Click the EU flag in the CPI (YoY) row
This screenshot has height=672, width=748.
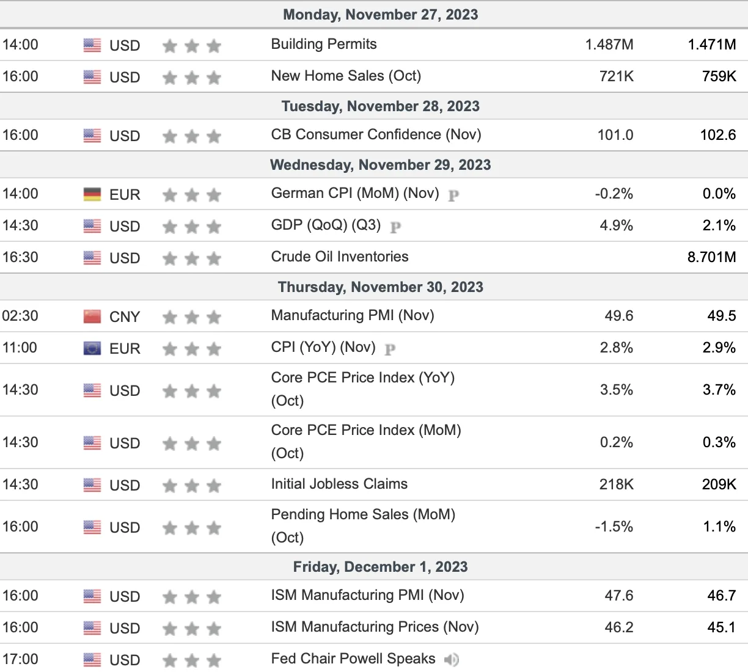(92, 348)
